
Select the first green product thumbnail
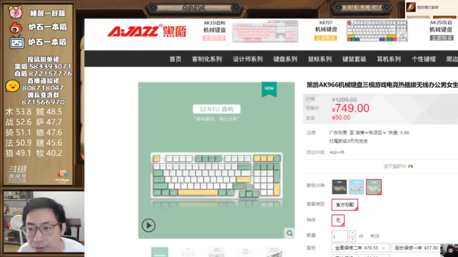pyautogui.click(x=160, y=252)
